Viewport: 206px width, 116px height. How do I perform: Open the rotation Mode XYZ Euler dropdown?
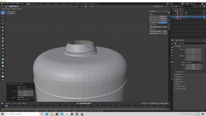[193, 62]
